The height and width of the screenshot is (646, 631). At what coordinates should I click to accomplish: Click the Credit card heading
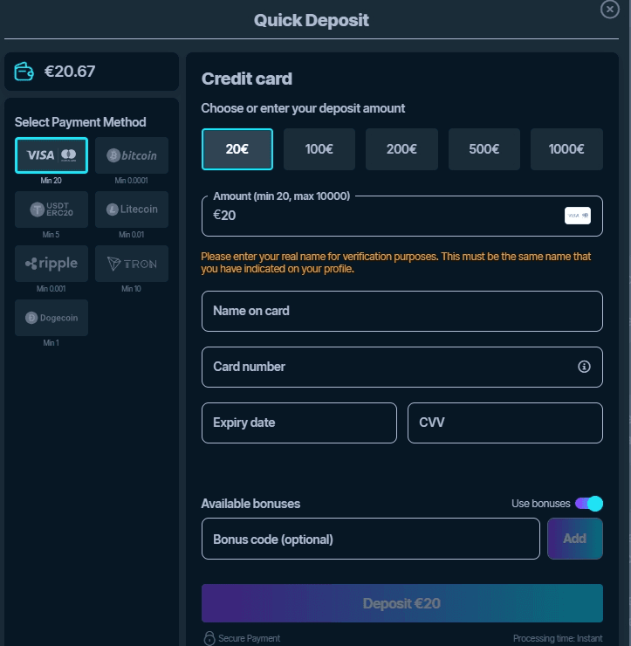point(247,79)
